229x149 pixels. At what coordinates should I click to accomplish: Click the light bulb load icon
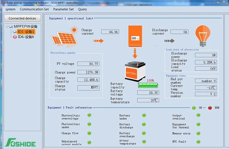pos(203,36)
